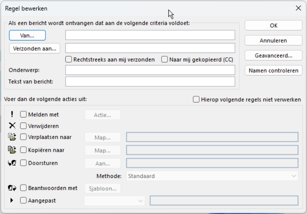Click into the Onderwerp field
This screenshot has height=214, width=307.
click(150, 70)
